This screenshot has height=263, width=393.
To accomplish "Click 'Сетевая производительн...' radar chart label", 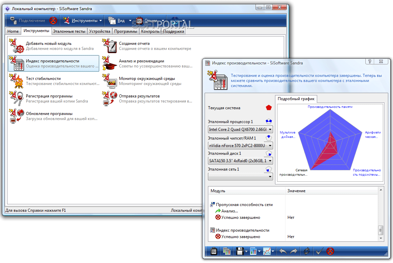I will pos(294,172).
